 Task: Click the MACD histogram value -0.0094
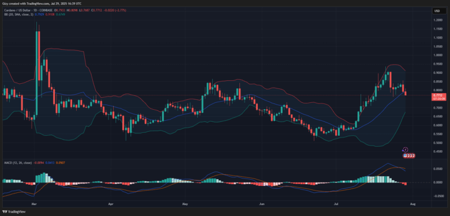coord(39,163)
